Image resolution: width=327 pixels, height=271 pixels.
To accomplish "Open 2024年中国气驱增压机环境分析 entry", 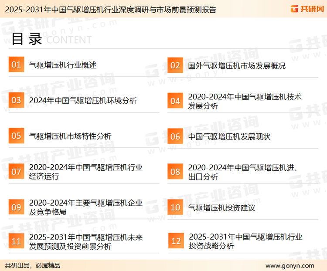I will (x=83, y=101).
